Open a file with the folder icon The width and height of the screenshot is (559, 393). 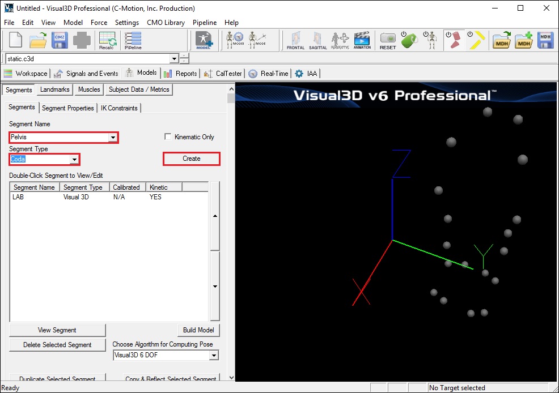pos(38,40)
